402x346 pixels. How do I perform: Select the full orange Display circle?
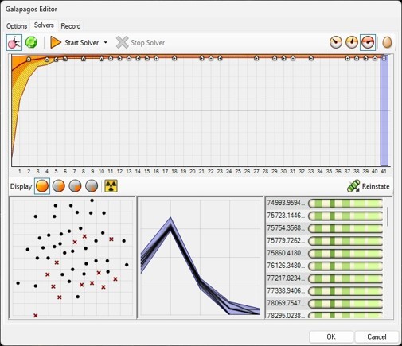pyautogui.click(x=42, y=186)
